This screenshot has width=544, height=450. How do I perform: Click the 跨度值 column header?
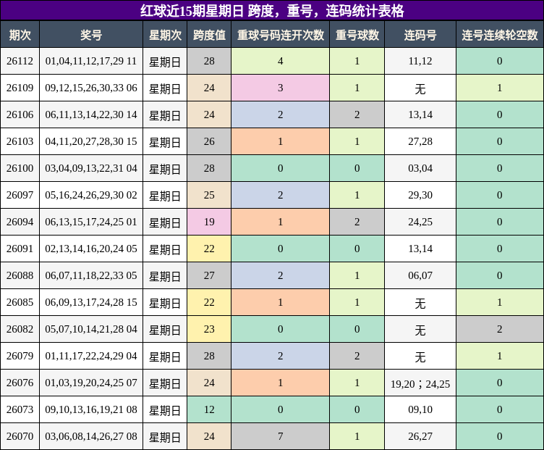click(x=209, y=35)
